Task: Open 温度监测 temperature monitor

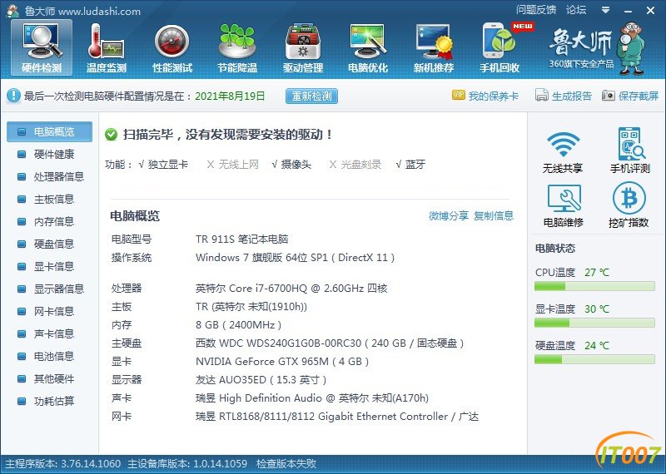Action: click(107, 48)
